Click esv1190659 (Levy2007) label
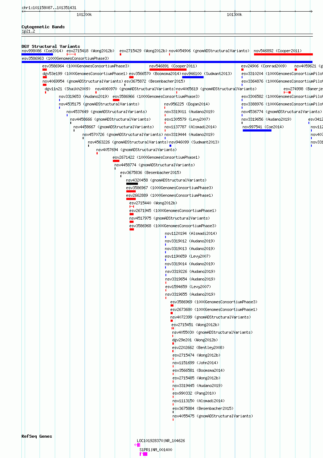The height and width of the screenshot is (458, 323). 188,257
